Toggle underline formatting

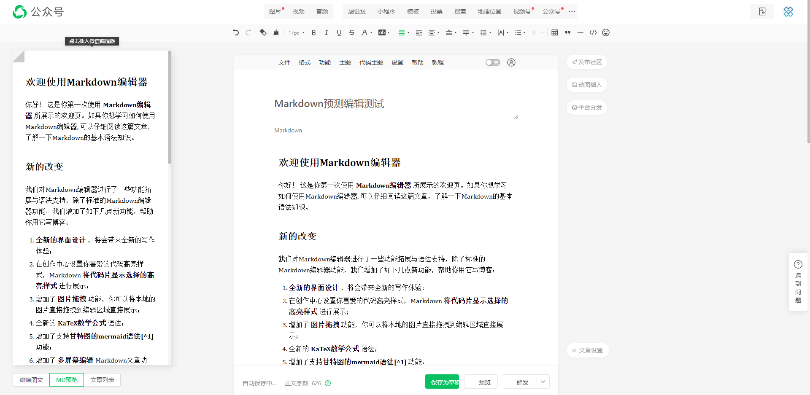click(x=339, y=32)
